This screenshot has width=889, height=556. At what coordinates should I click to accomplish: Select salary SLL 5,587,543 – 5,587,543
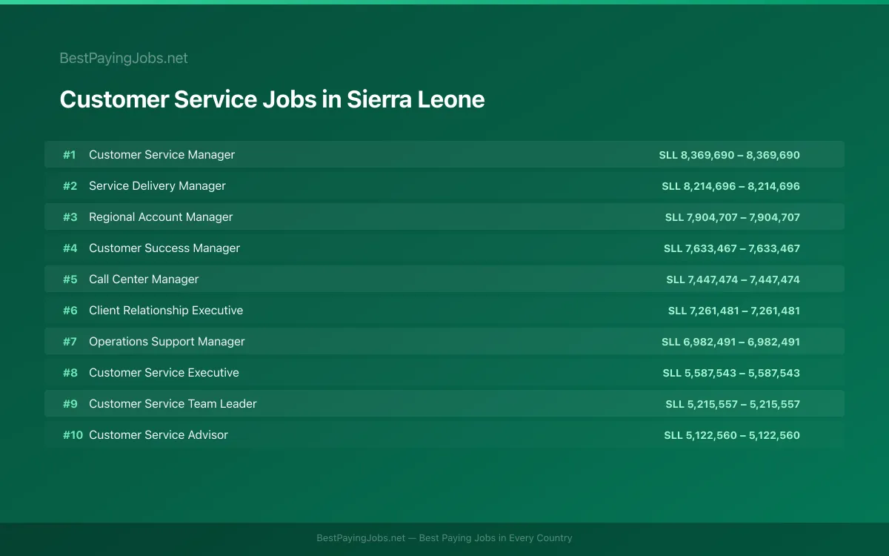732,373
